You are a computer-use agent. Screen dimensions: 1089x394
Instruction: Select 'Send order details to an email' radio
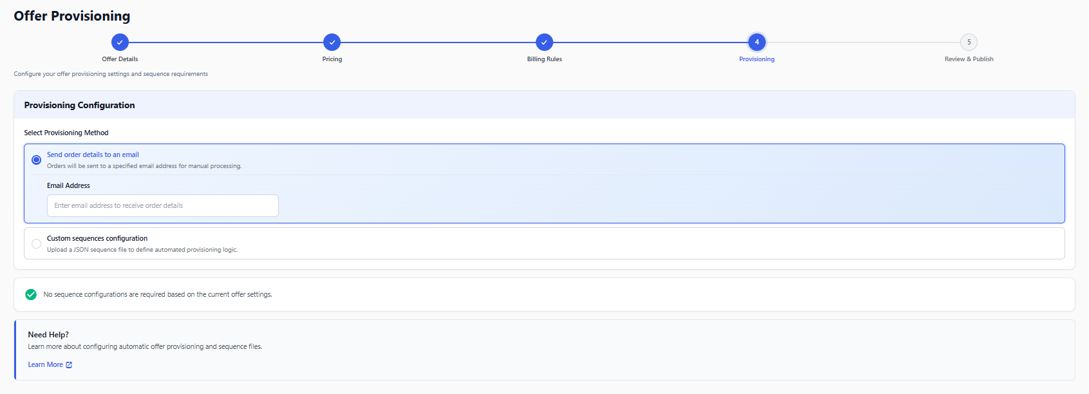pos(37,160)
